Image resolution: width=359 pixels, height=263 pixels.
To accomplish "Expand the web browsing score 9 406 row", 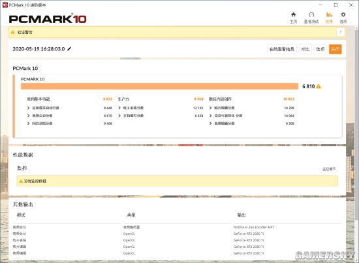I will coord(69,124).
